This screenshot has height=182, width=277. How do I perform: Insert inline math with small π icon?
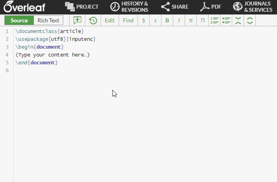click(x=191, y=20)
